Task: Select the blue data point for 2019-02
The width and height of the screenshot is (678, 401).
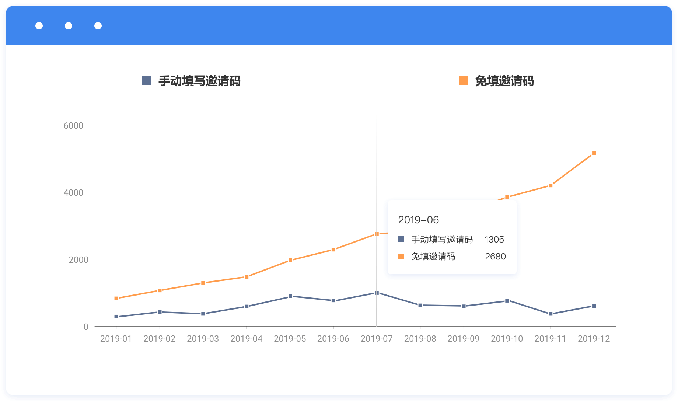Action: pos(160,312)
